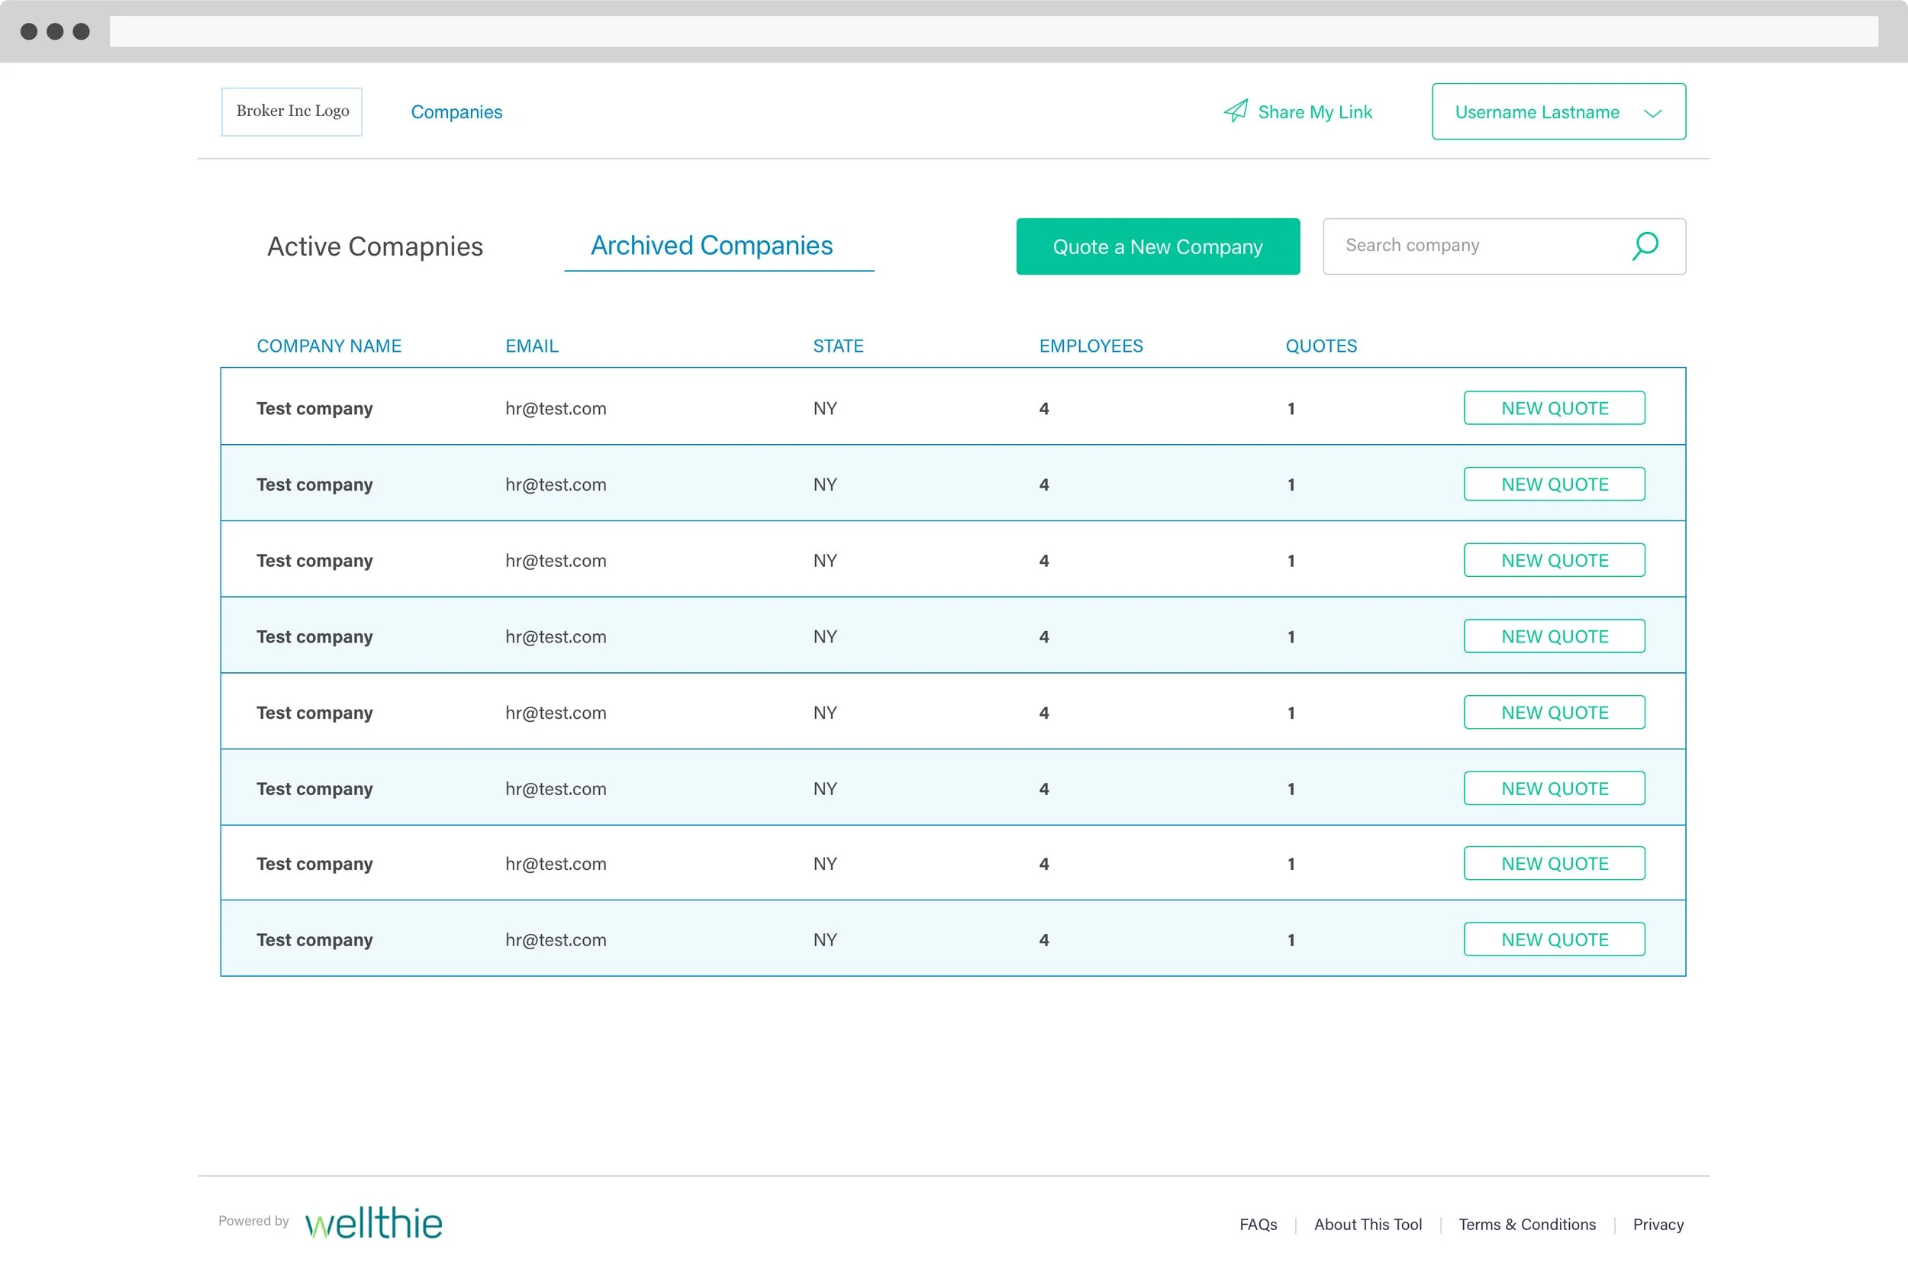Select the Archived Companies tab

coord(711,246)
